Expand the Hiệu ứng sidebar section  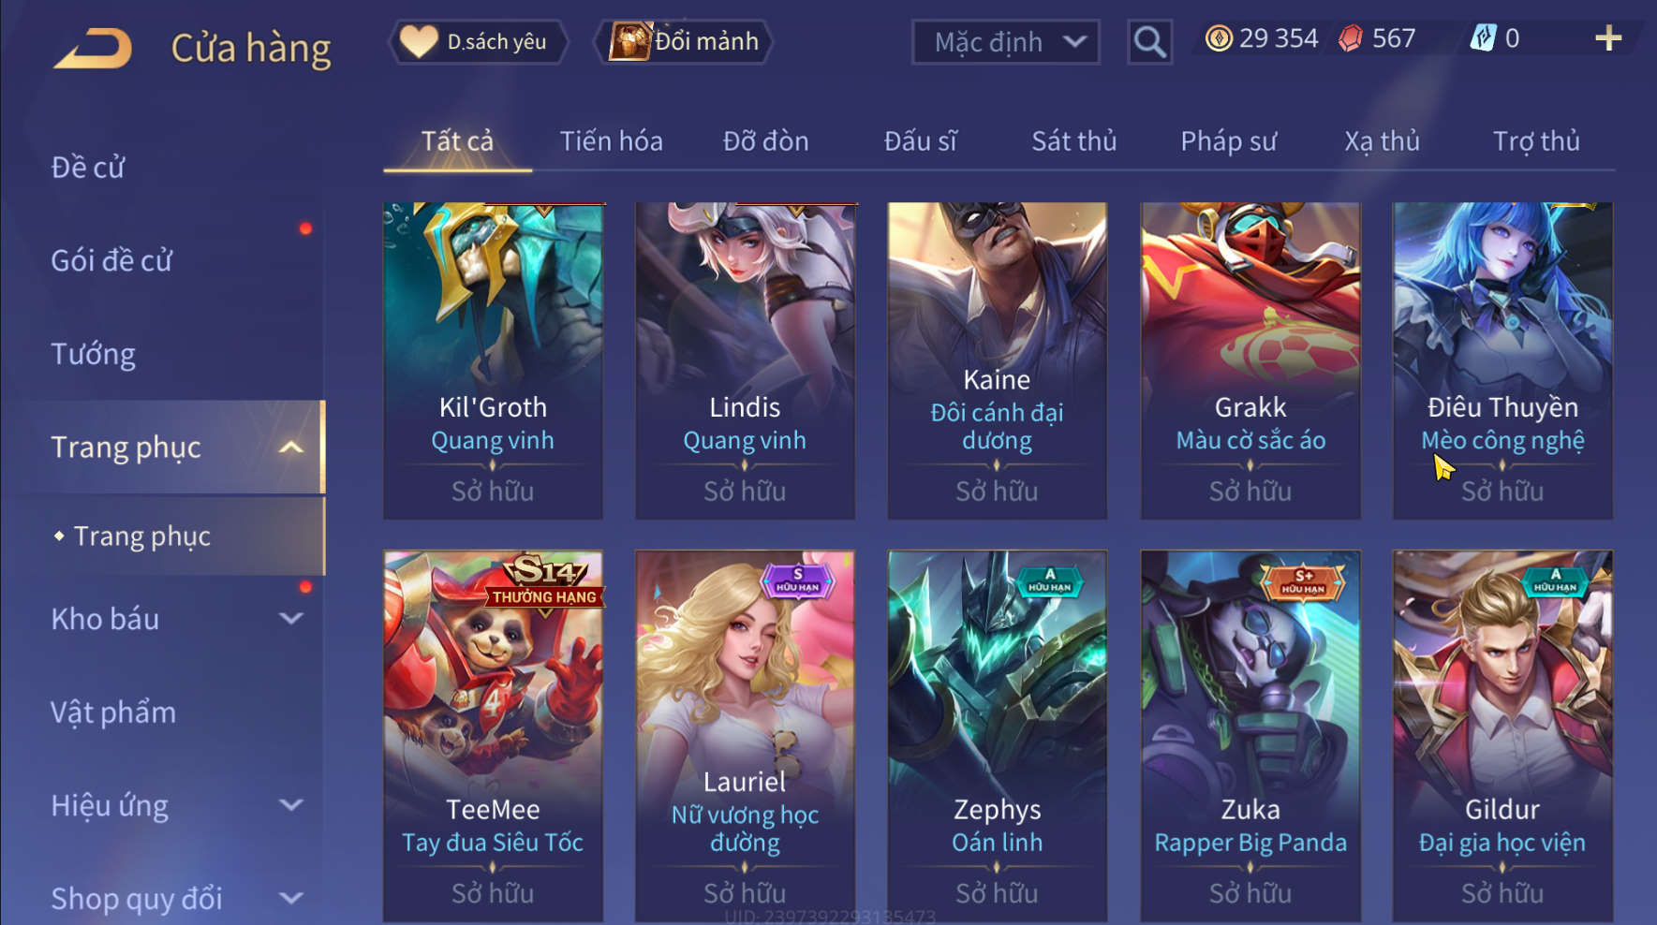291,805
